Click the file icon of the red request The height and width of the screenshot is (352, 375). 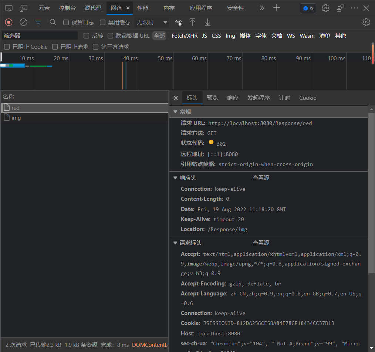7,108
